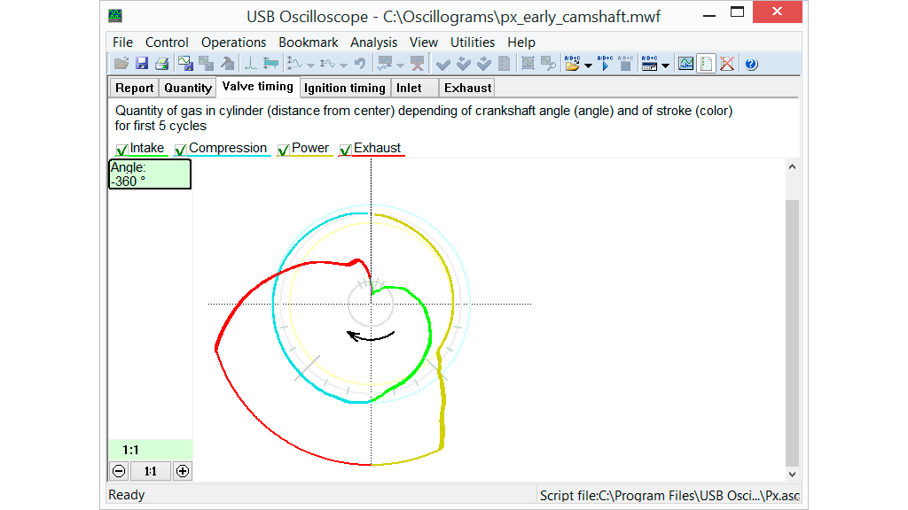Click the vertical scrollbar up arrow
The width and height of the screenshot is (908, 510).
coord(792,167)
